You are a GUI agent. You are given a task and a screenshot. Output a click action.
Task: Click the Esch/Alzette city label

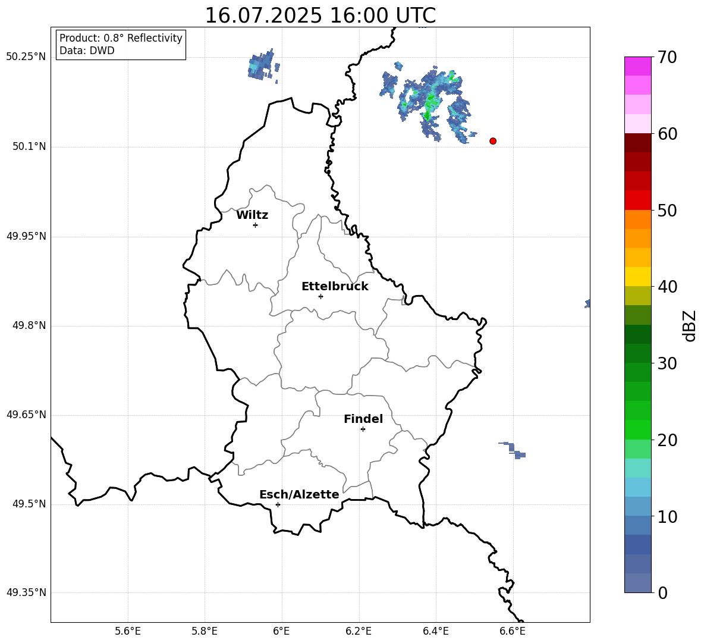[300, 494]
